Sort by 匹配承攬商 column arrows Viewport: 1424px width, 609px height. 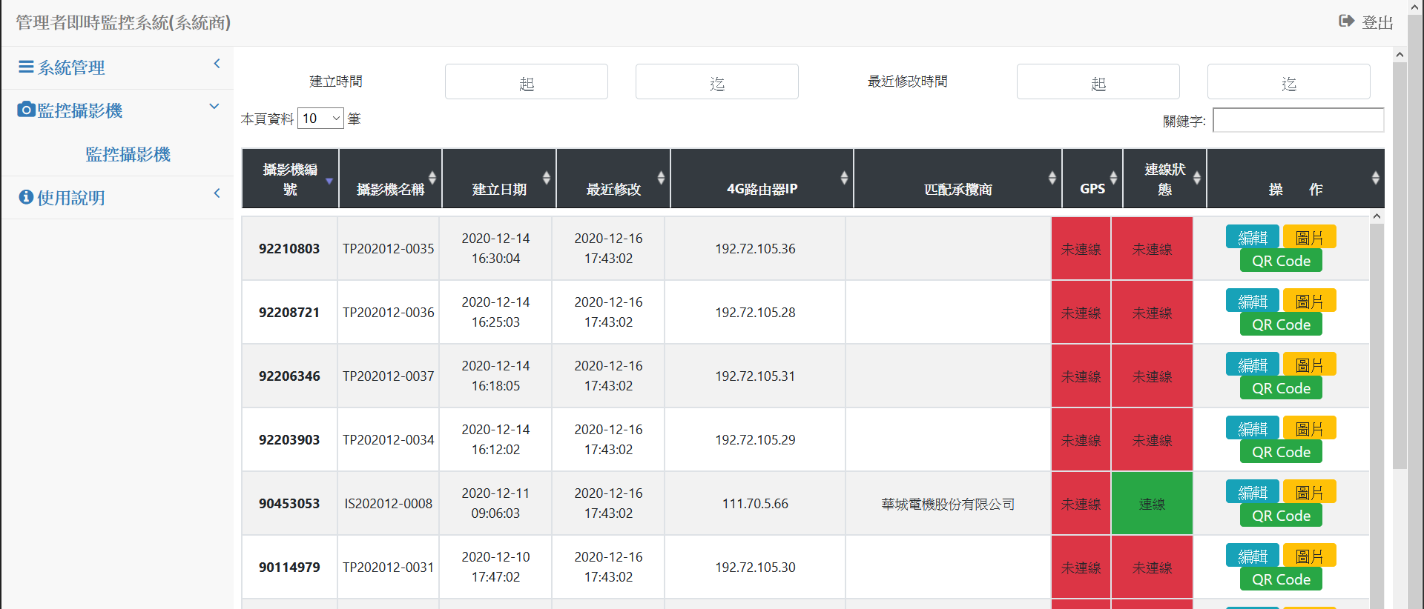(1052, 178)
